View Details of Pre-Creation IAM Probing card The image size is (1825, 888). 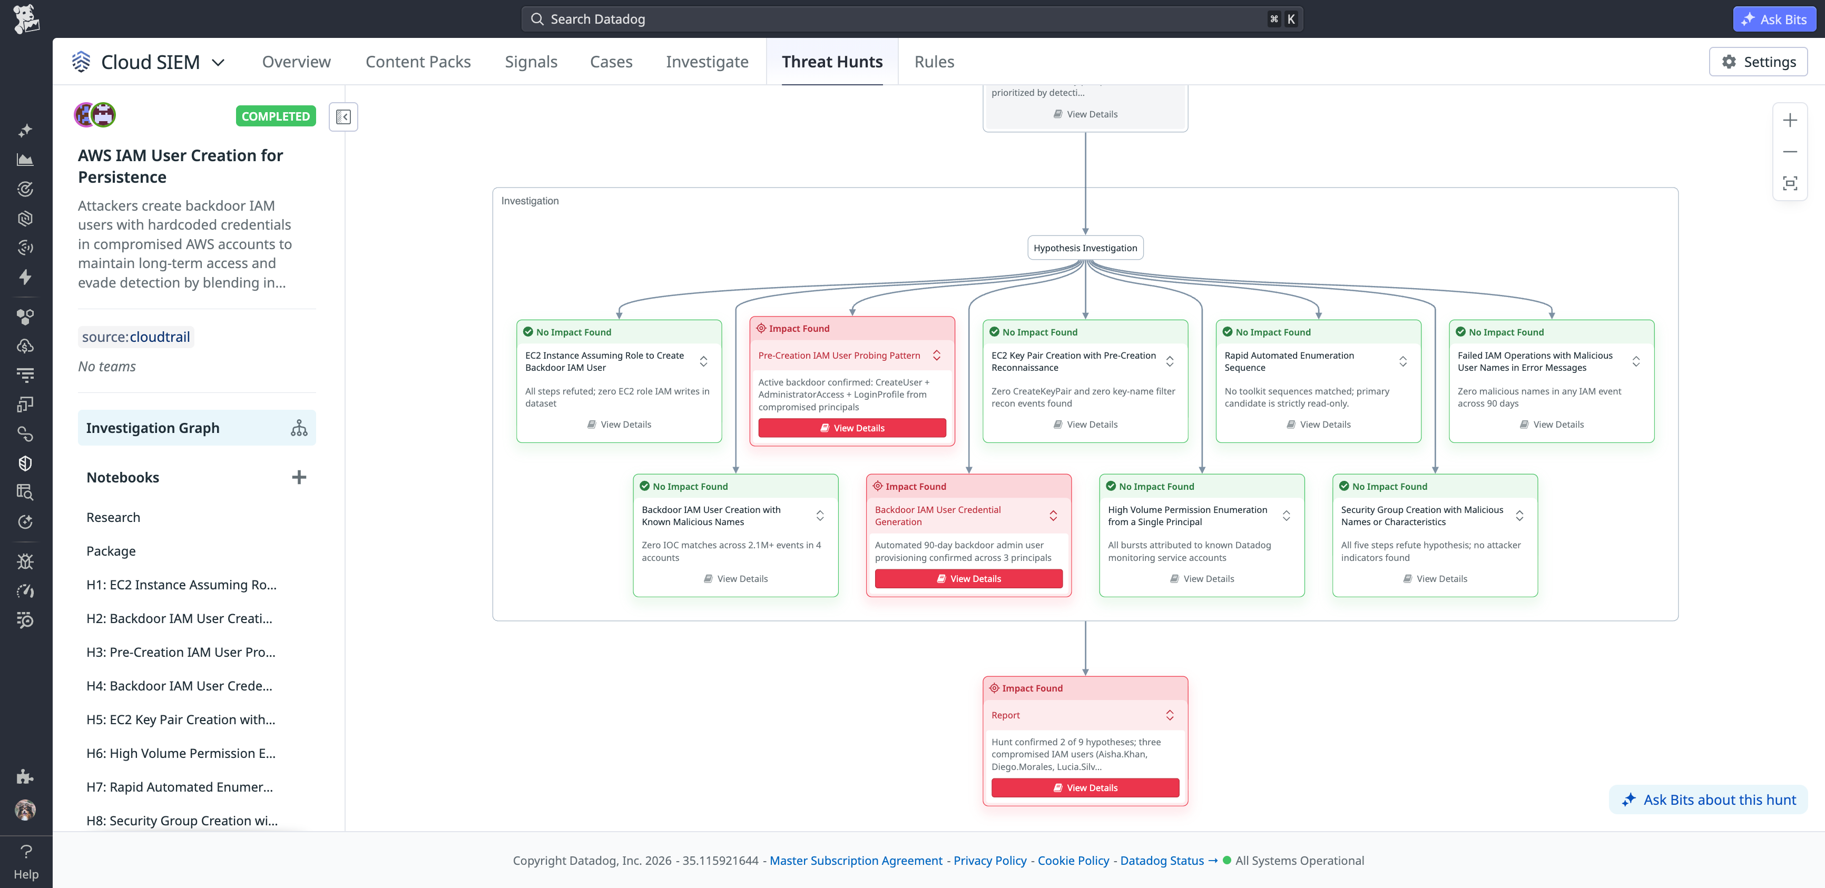(851, 428)
